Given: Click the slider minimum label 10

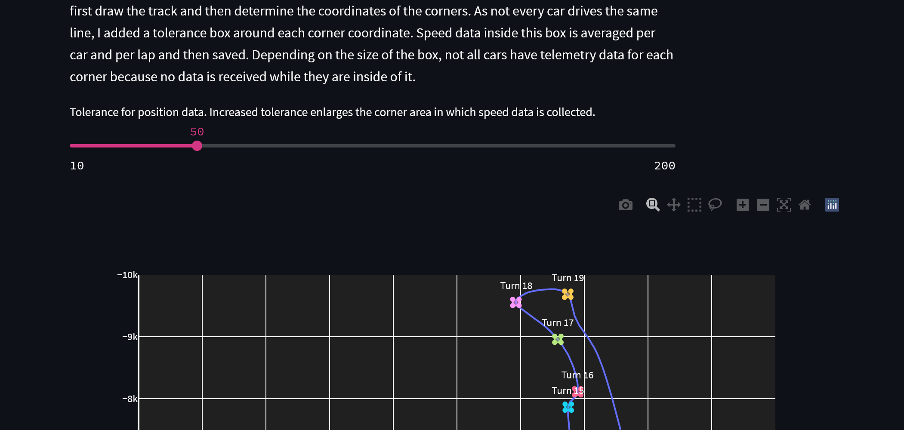Looking at the screenshot, I should [77, 166].
